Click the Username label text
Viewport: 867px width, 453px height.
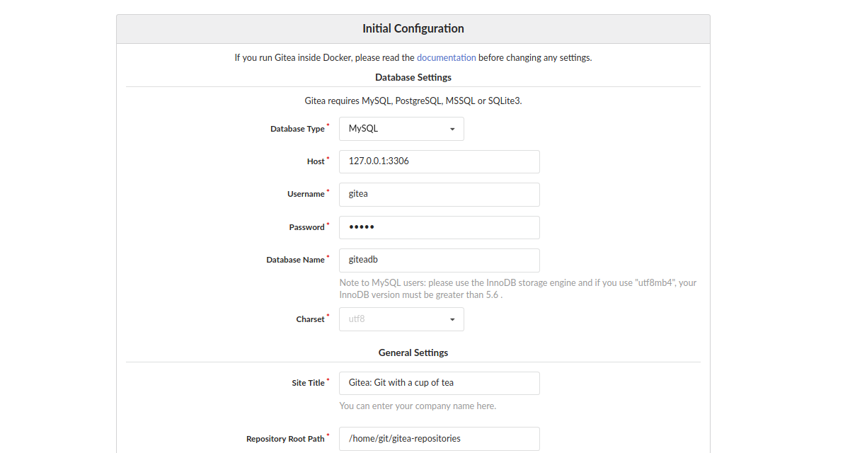306,194
